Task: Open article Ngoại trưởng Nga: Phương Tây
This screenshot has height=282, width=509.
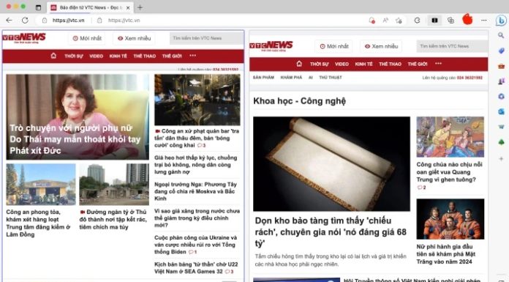Action: (x=195, y=191)
